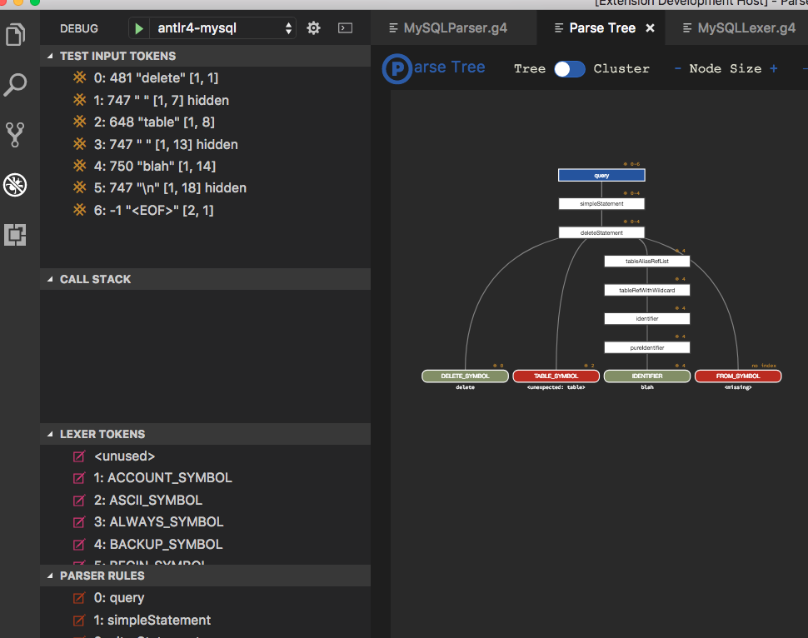Screen dimensions: 808x638
Task: Increase node size with the plus button
Action: pos(772,69)
